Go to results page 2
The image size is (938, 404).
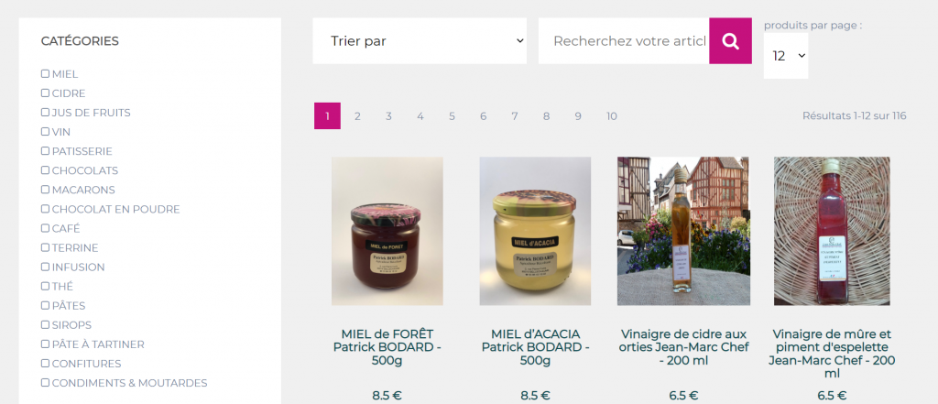click(x=357, y=116)
